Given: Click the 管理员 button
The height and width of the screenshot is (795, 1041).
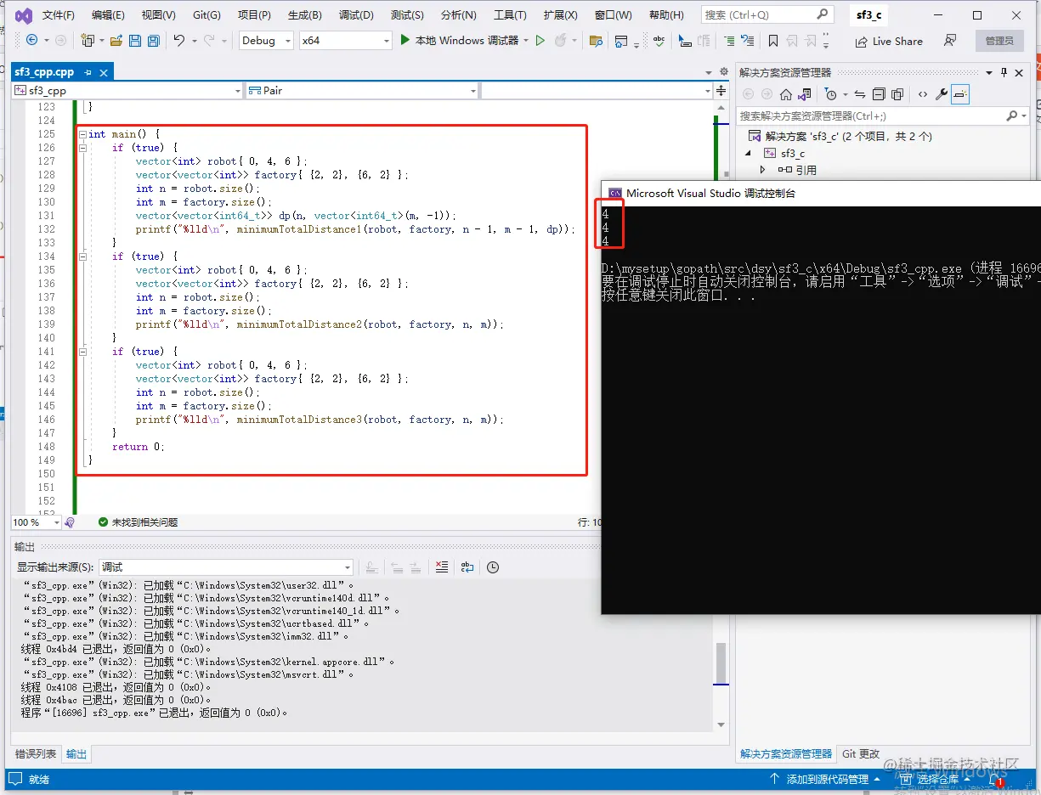Looking at the screenshot, I should click(x=999, y=41).
